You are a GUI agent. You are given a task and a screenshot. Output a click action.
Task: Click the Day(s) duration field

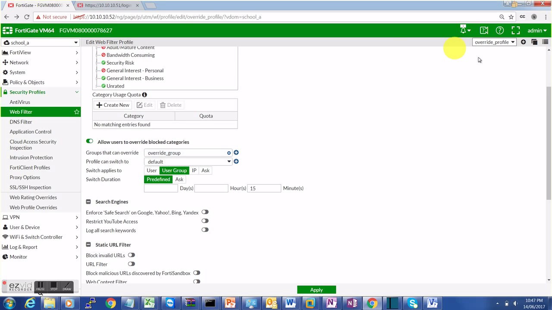point(161,188)
